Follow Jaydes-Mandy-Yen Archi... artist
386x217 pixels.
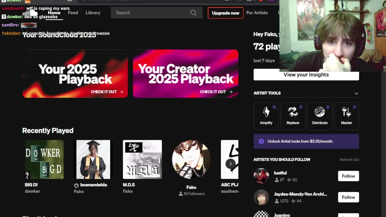point(348,197)
